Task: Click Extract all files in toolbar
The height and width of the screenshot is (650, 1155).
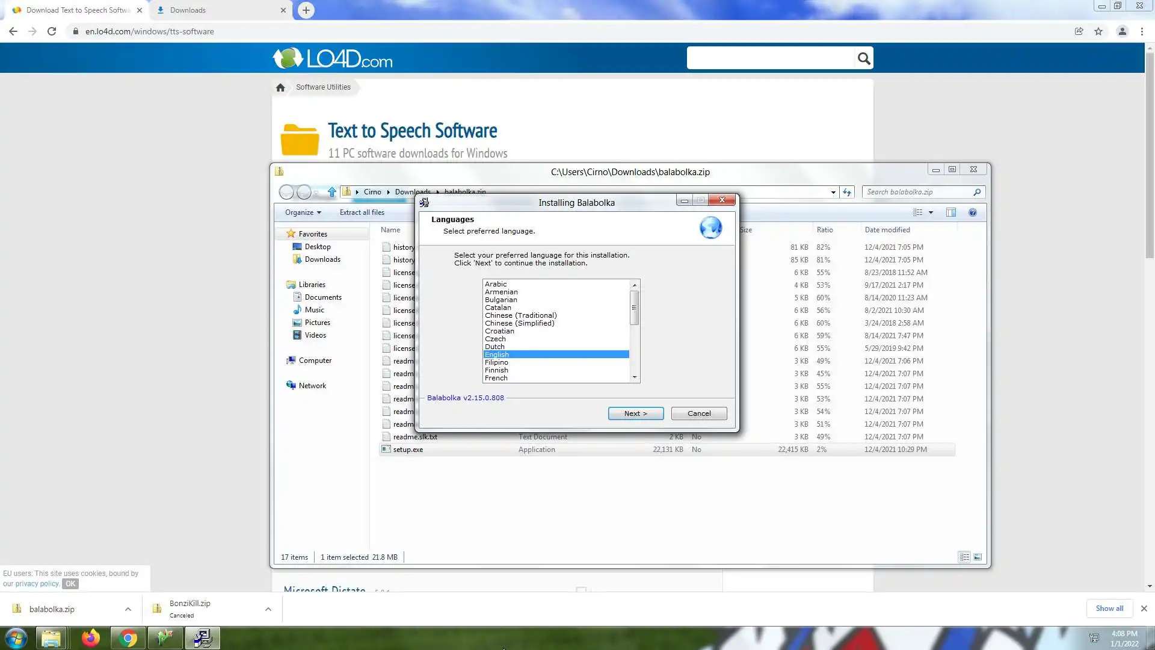Action: pyautogui.click(x=362, y=212)
